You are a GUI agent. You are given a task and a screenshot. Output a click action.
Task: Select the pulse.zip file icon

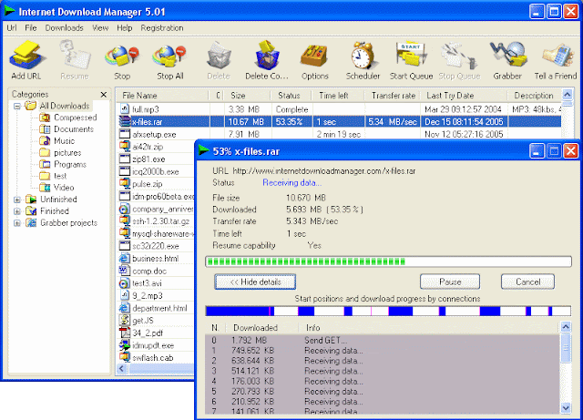pos(124,183)
